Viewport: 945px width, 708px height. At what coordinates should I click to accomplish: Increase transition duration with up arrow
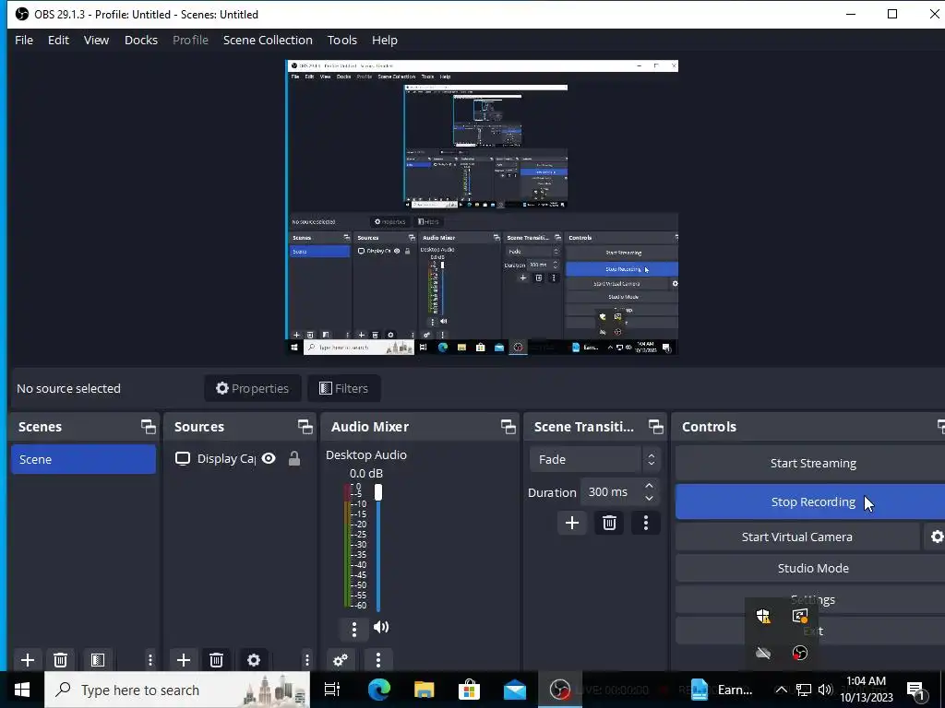[649, 486]
